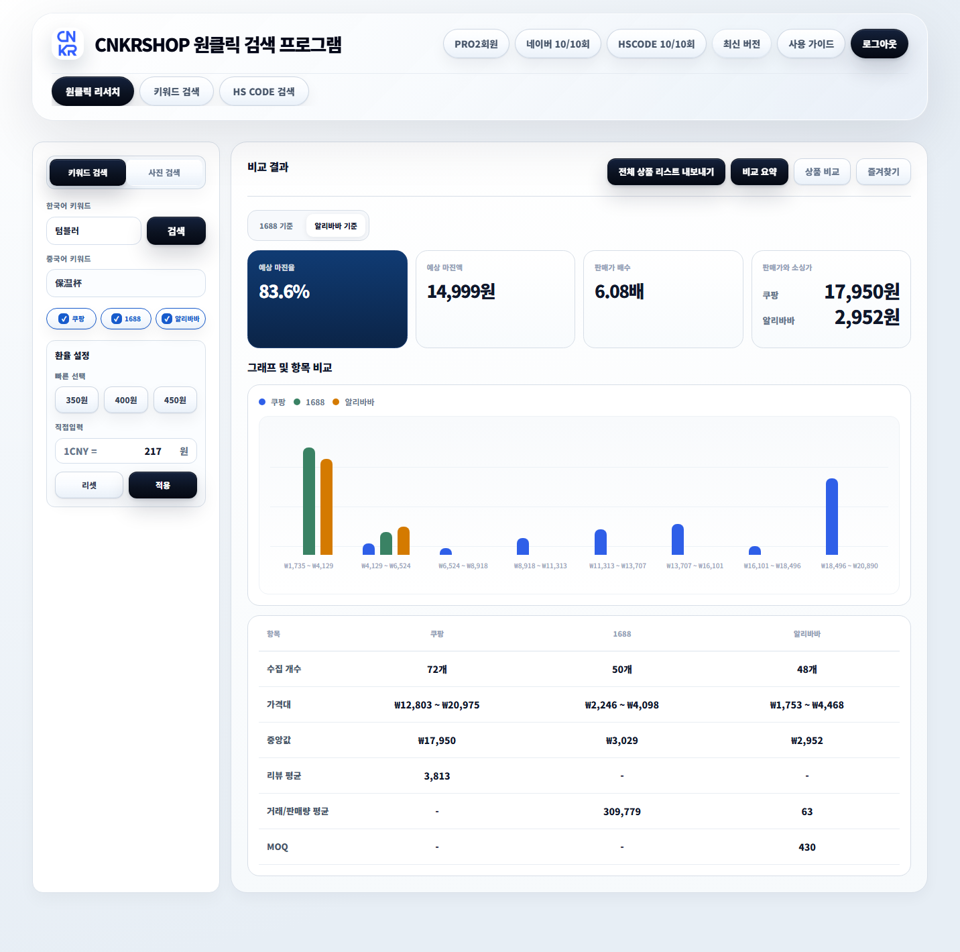Click the 1CNY exchange rate input 217
Image resolution: width=960 pixels, height=952 pixels.
pos(126,451)
